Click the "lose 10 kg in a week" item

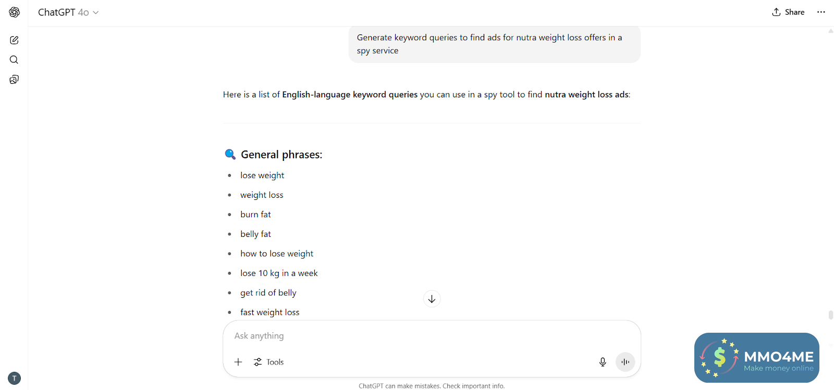click(279, 273)
